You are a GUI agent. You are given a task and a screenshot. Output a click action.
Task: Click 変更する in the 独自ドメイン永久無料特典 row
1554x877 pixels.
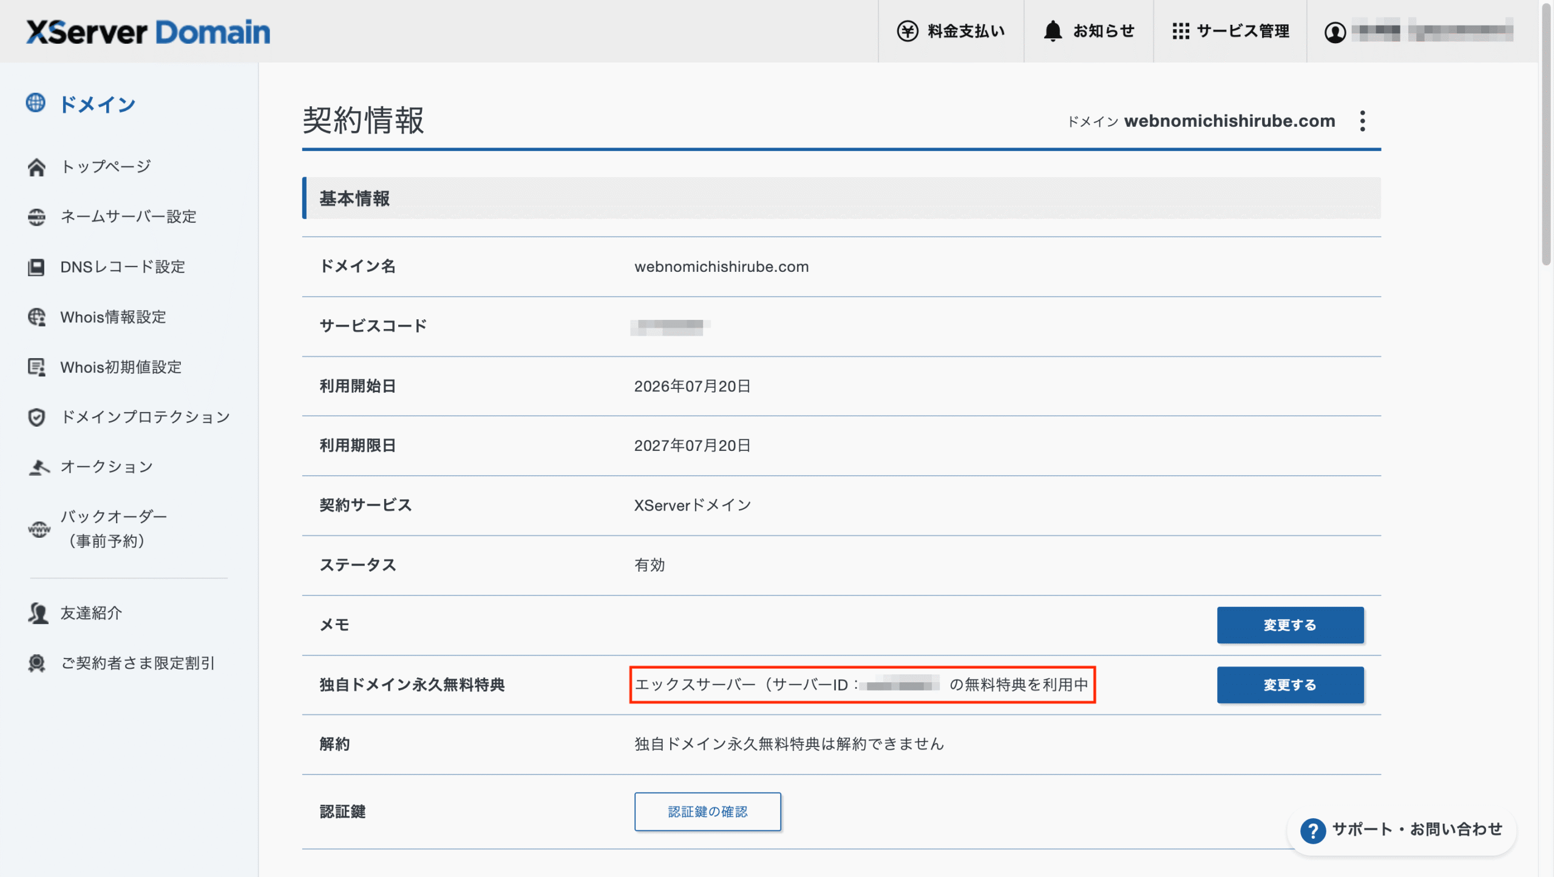coord(1290,685)
